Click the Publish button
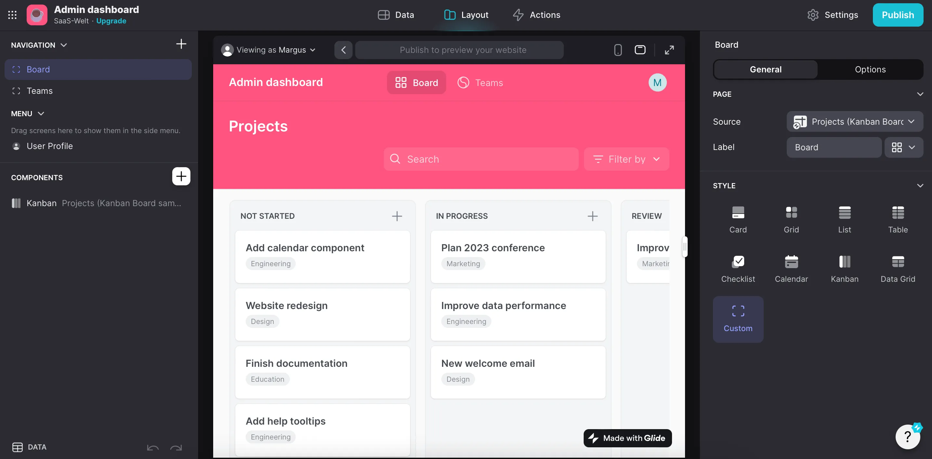This screenshot has height=459, width=932. (x=898, y=15)
